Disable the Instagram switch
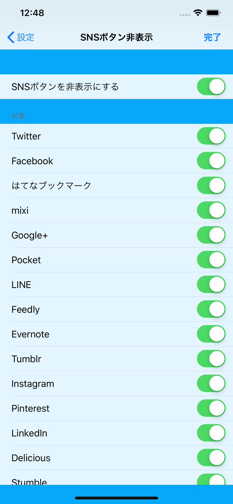Screen dimensions: 233x504 (x=211, y=383)
